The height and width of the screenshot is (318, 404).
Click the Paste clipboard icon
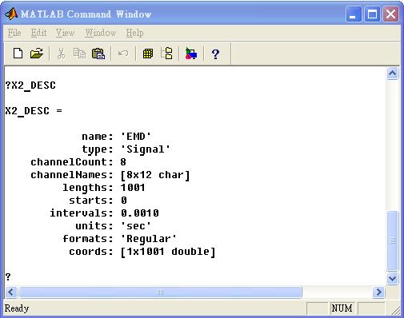pyautogui.click(x=98, y=54)
